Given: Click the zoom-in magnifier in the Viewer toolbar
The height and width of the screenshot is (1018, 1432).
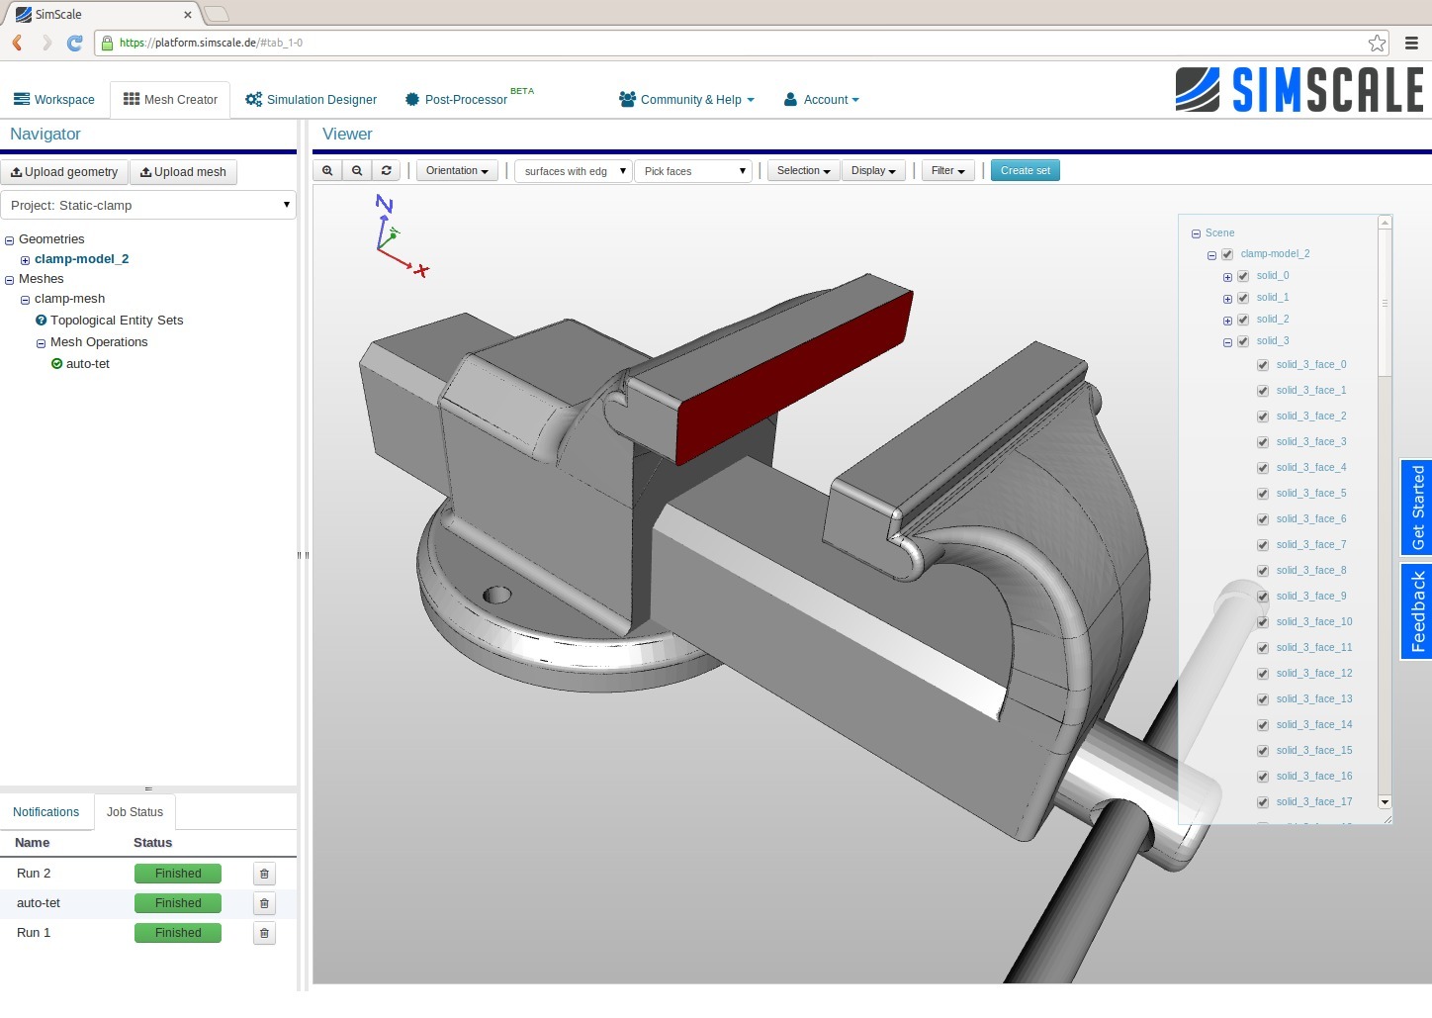Looking at the screenshot, I should click(x=327, y=170).
